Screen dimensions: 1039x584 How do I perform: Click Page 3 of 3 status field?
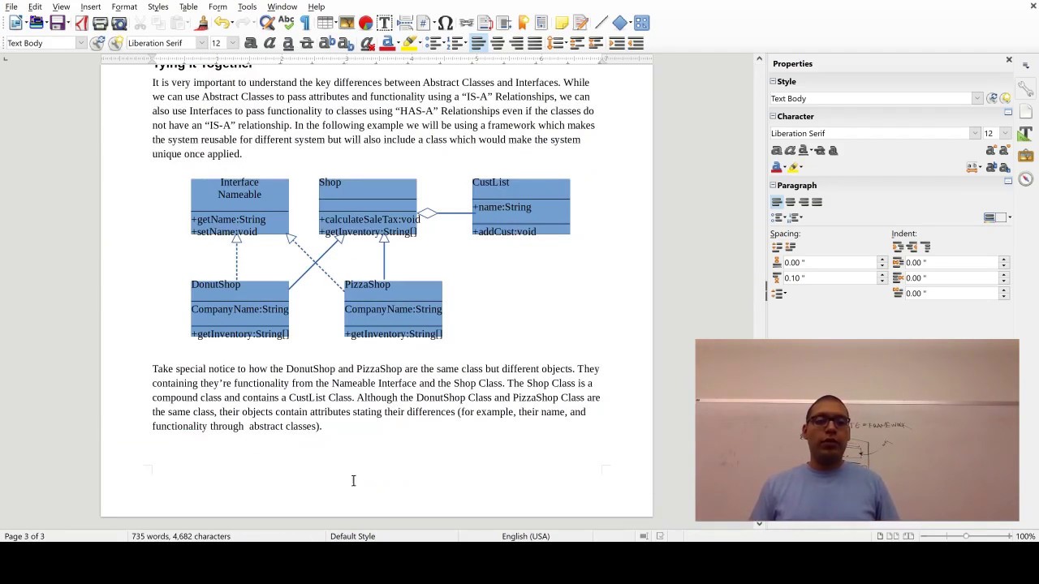point(24,536)
